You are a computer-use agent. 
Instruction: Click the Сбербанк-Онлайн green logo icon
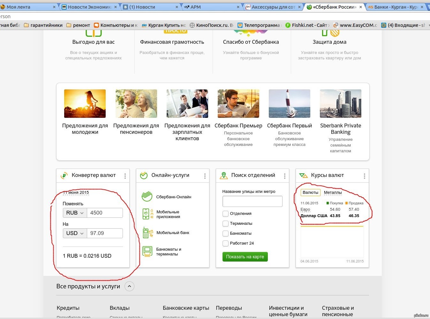coord(147,196)
